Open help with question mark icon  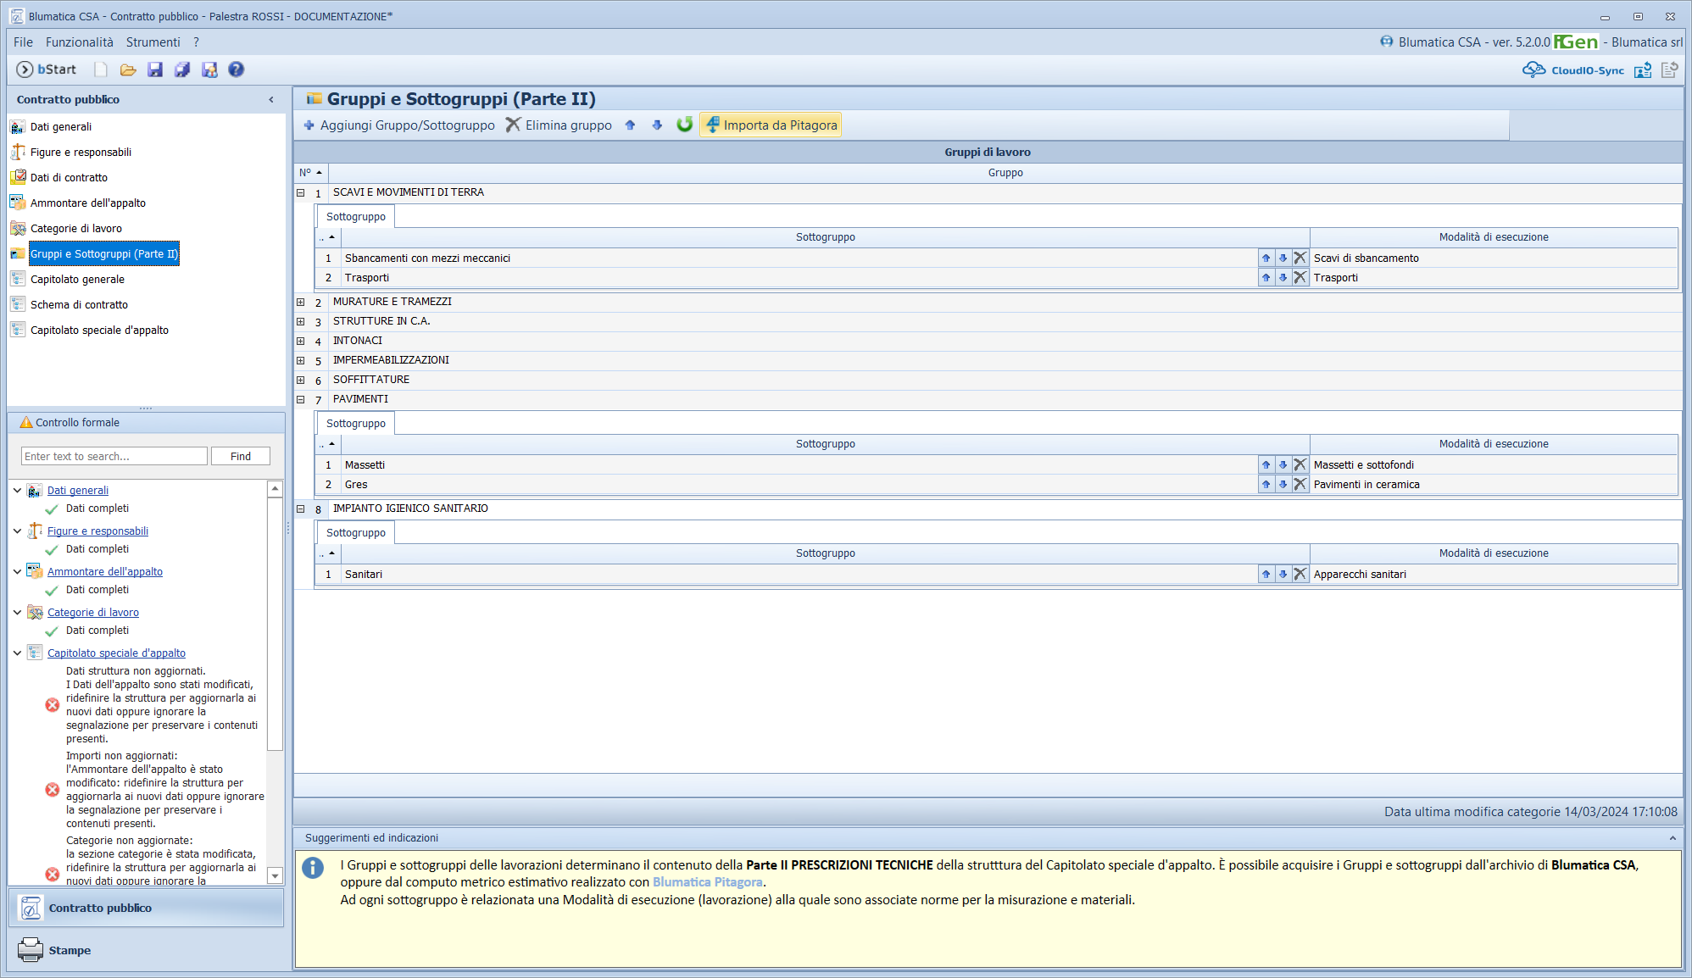pyautogui.click(x=237, y=69)
